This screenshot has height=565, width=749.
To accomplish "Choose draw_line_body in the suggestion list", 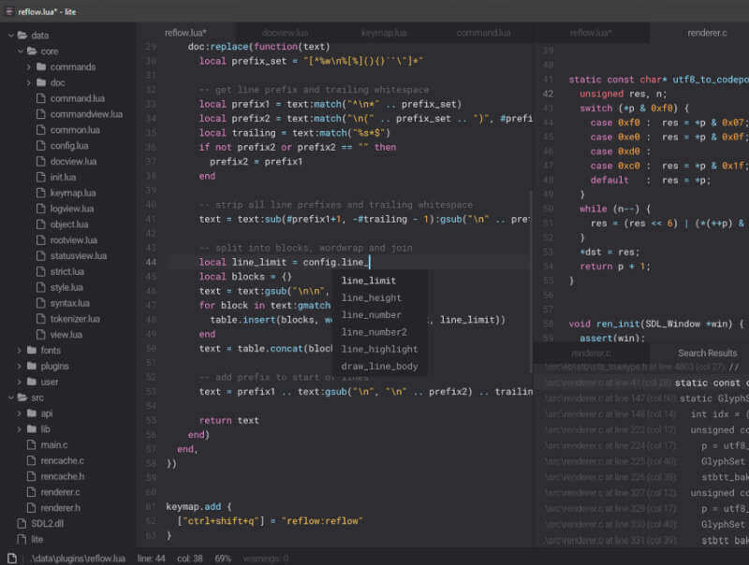I will (378, 366).
